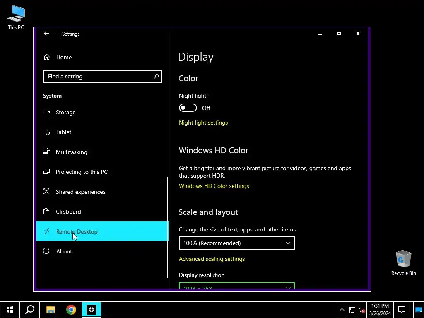Viewport: 424px width, 318px height.
Task: Open Windows HD Color settings link
Action: 214,186
